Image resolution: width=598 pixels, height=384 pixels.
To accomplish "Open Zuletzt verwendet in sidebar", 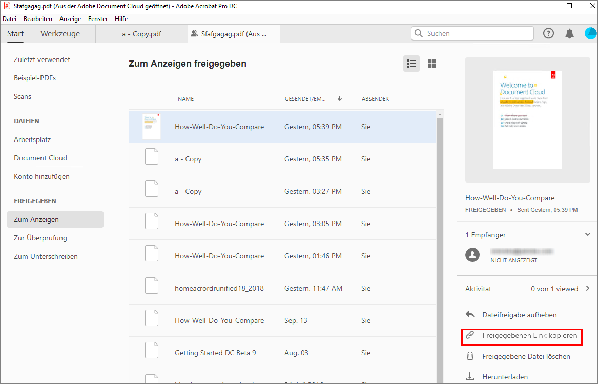I will coord(42,59).
